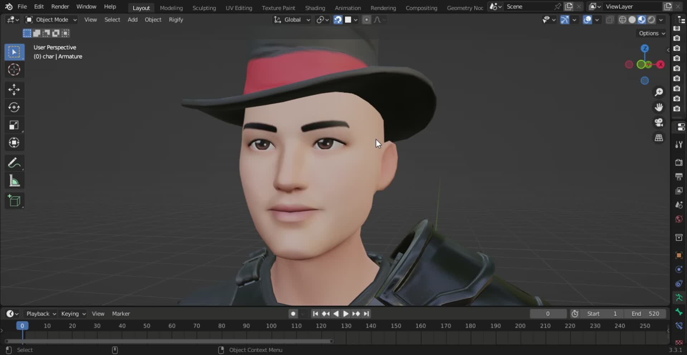The image size is (687, 355).
Task: Open the Render Properties tab
Action: (679, 162)
